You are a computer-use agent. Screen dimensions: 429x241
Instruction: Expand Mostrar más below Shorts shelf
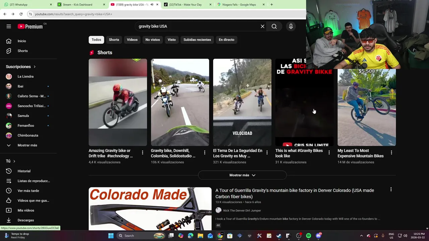point(242,175)
